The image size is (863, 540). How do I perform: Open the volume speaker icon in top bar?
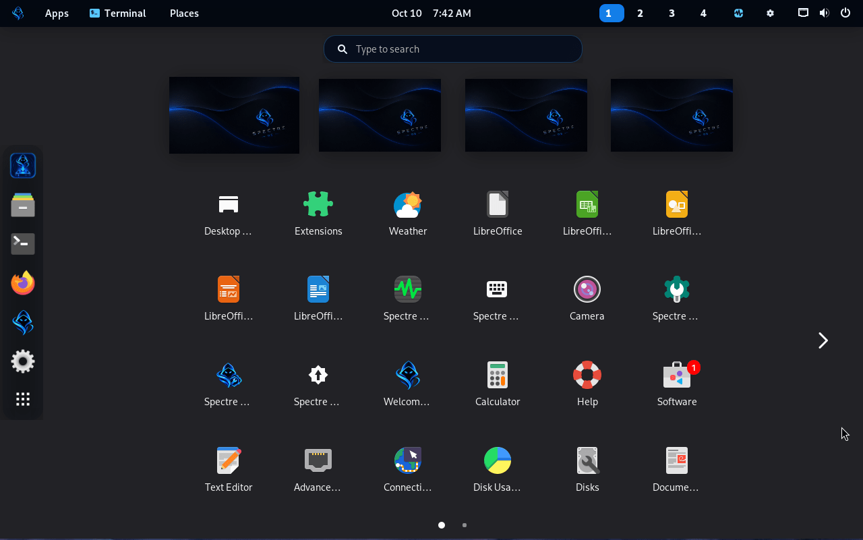point(824,13)
